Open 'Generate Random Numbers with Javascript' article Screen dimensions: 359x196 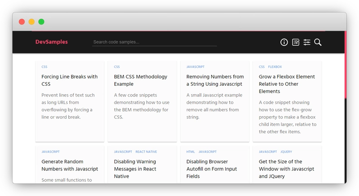click(70, 165)
